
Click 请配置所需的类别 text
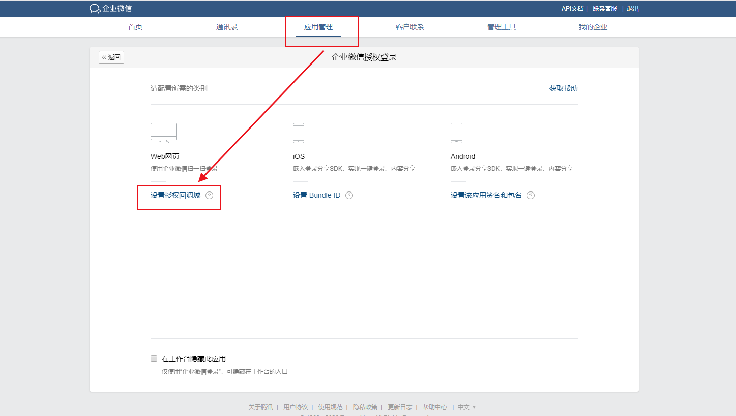tap(179, 89)
